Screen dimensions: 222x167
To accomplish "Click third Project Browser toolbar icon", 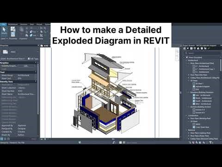I will 191,48.
